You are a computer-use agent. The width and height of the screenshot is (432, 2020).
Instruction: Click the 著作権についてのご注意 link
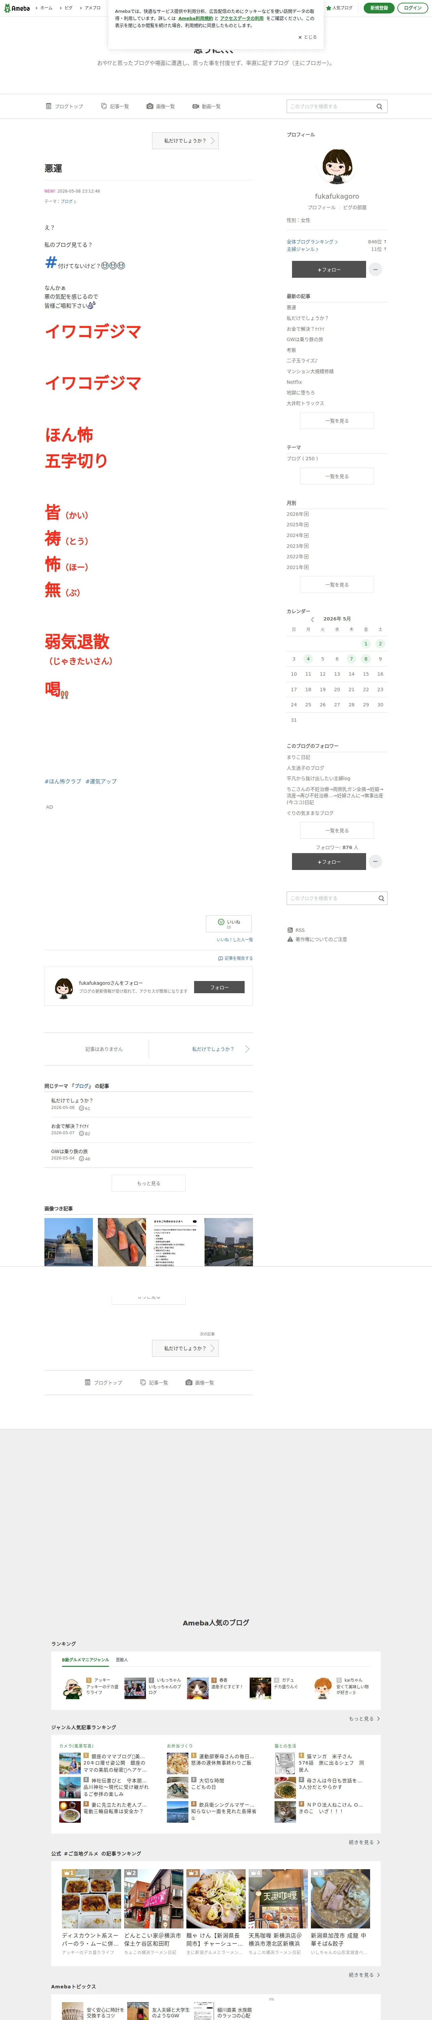[321, 939]
